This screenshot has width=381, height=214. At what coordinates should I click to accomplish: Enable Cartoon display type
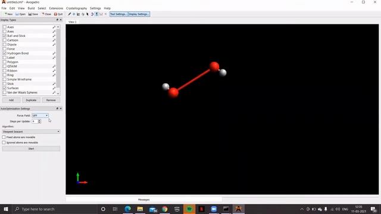point(5,40)
